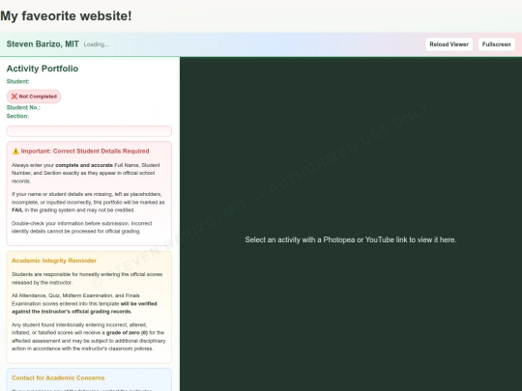The height and width of the screenshot is (391, 522).
Task: Click the warning triangle icon
Action: (x=15, y=152)
